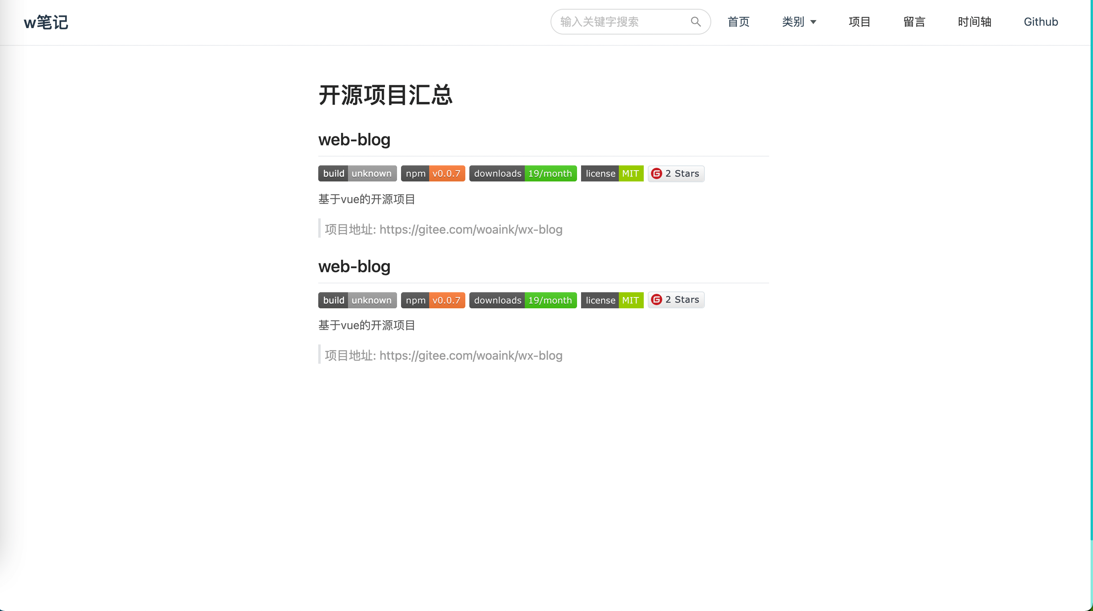Click first downloads 19/month badge
Image resolution: width=1093 pixels, height=611 pixels.
(x=523, y=173)
